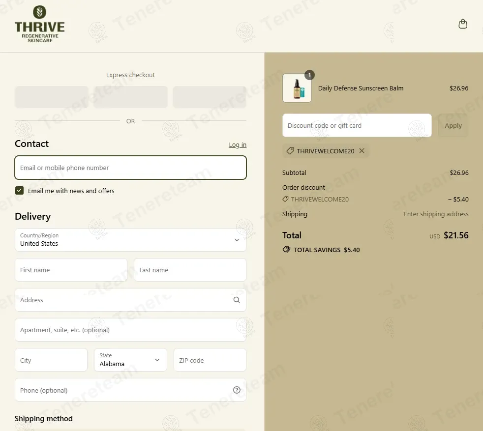Click the address search magnifier icon
The height and width of the screenshot is (431, 483).
pos(237,300)
